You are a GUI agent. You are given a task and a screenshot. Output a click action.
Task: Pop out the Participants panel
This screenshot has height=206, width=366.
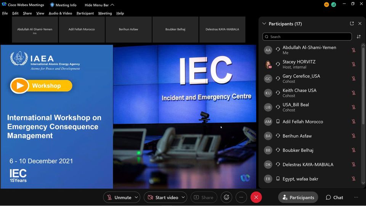click(352, 24)
